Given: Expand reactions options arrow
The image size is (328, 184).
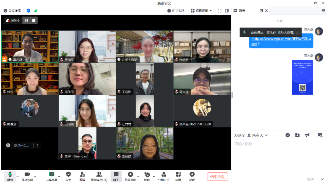Looking at the screenshot, I should point(154,177).
